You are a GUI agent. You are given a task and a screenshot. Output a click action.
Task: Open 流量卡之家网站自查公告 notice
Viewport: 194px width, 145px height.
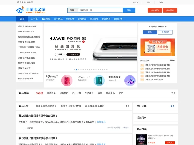tap(154, 80)
